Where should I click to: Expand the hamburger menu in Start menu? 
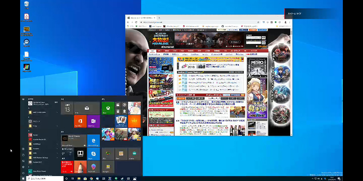[x=23, y=99]
